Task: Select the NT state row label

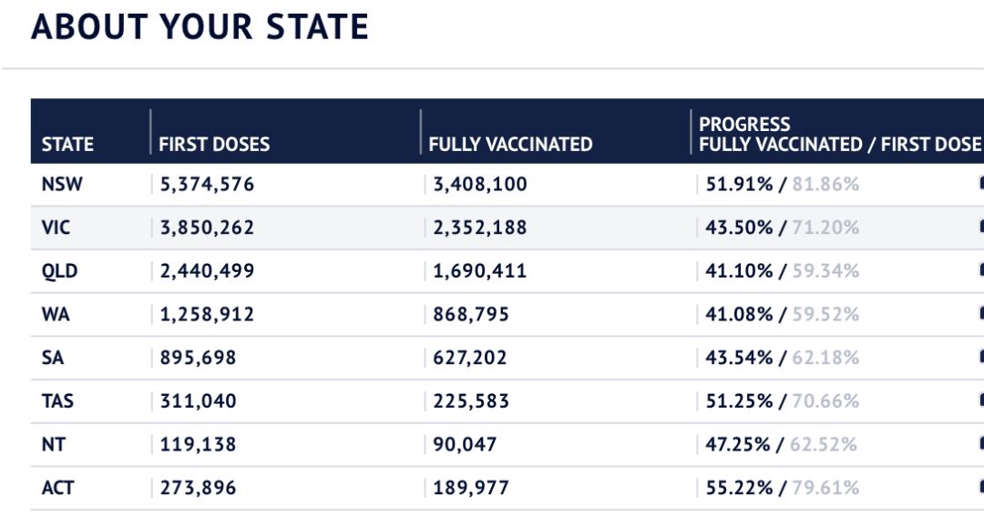Action: (x=53, y=445)
